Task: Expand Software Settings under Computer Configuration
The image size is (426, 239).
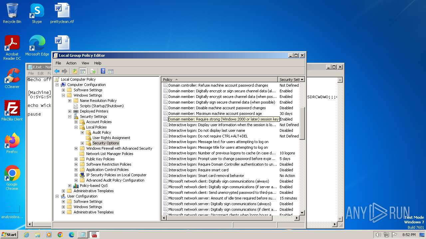Action: click(x=63, y=90)
